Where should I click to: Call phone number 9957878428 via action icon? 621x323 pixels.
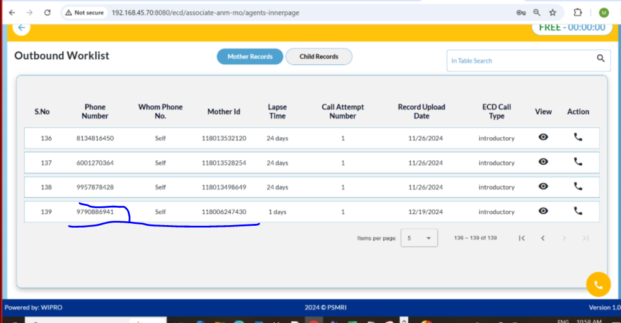578,186
